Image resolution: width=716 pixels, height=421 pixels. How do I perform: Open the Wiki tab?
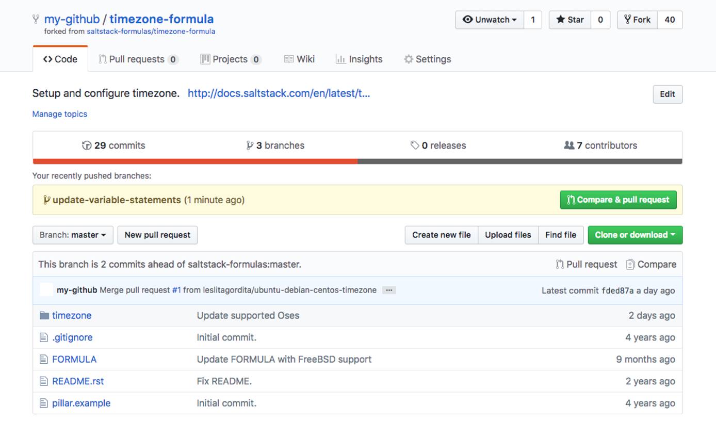(x=299, y=59)
